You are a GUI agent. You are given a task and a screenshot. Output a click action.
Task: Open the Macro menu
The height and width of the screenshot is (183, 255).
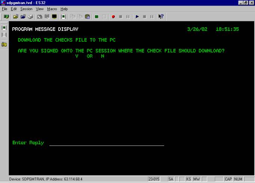[x=52, y=9]
